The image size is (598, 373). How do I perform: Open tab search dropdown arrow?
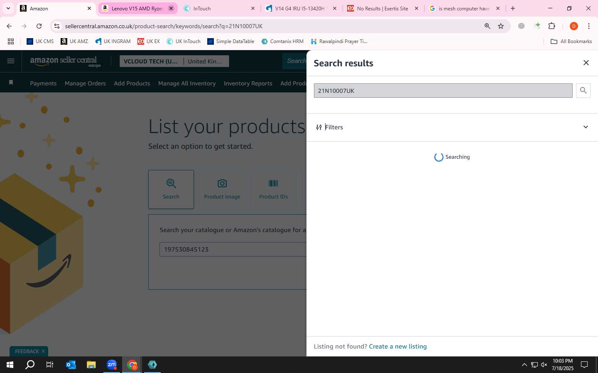coord(8,8)
